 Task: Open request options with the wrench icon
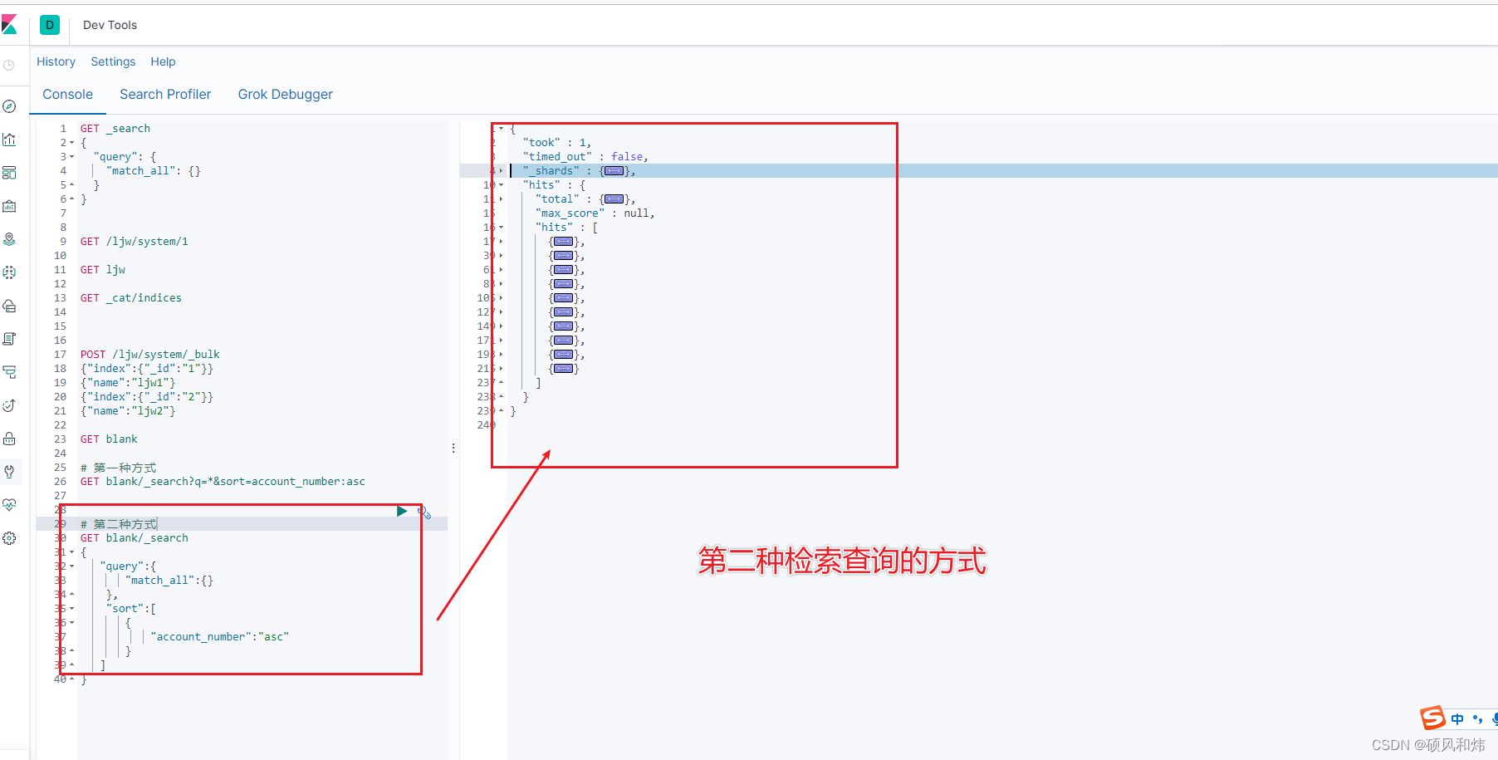pos(424,512)
